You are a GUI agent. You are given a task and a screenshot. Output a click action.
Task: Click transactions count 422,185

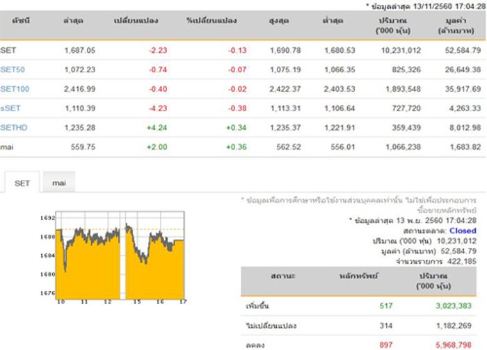[462, 261]
